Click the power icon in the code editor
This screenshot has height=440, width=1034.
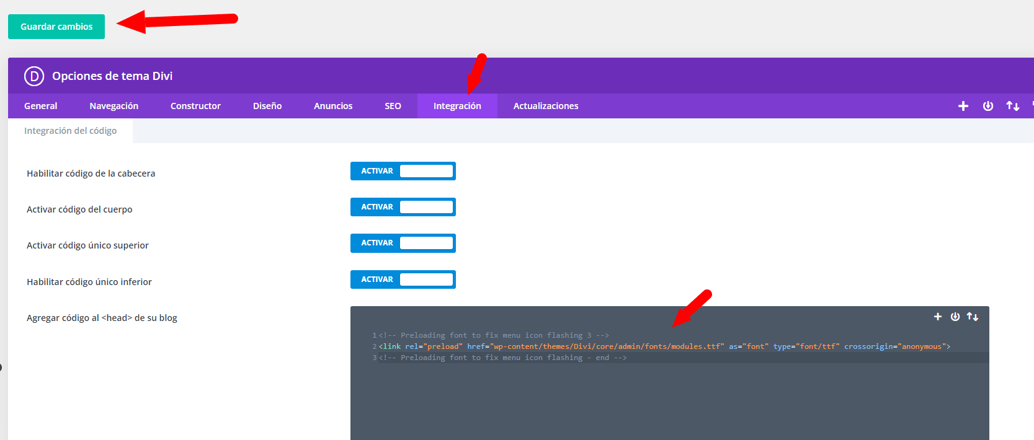(955, 317)
